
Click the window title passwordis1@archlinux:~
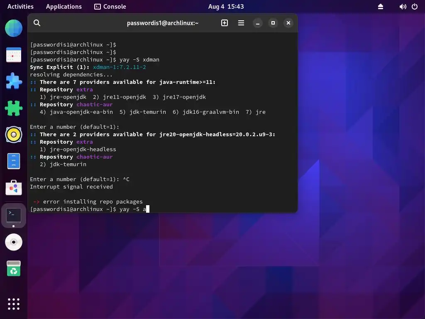[163, 23]
